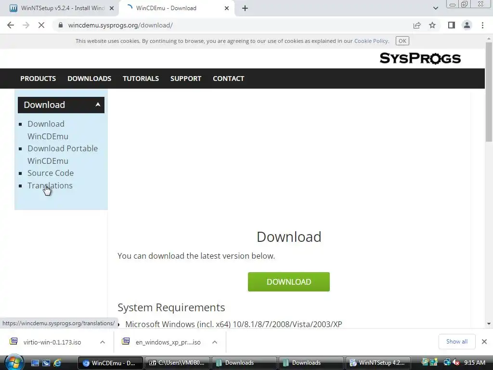This screenshot has height=370, width=493.
Task: Switch to WinCDEmu Chrome taskbar button
Action: pos(110,363)
